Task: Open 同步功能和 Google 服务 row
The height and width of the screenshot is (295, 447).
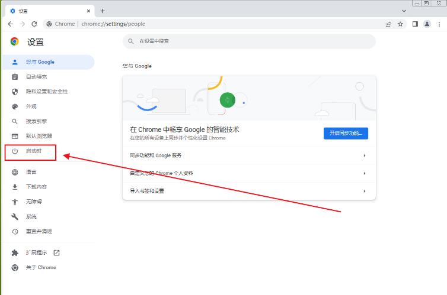Action: point(249,155)
